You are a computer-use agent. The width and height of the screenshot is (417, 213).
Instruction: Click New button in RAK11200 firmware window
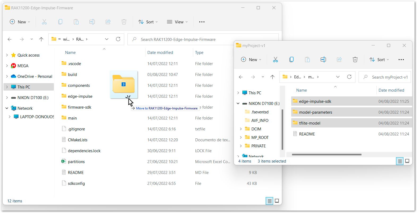[20, 22]
